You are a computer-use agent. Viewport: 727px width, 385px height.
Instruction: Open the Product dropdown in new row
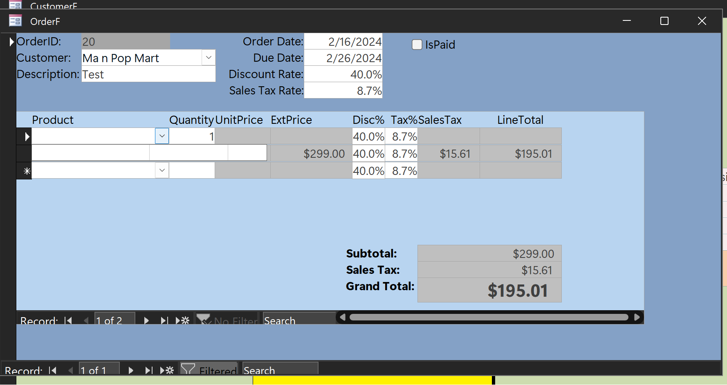(x=162, y=170)
